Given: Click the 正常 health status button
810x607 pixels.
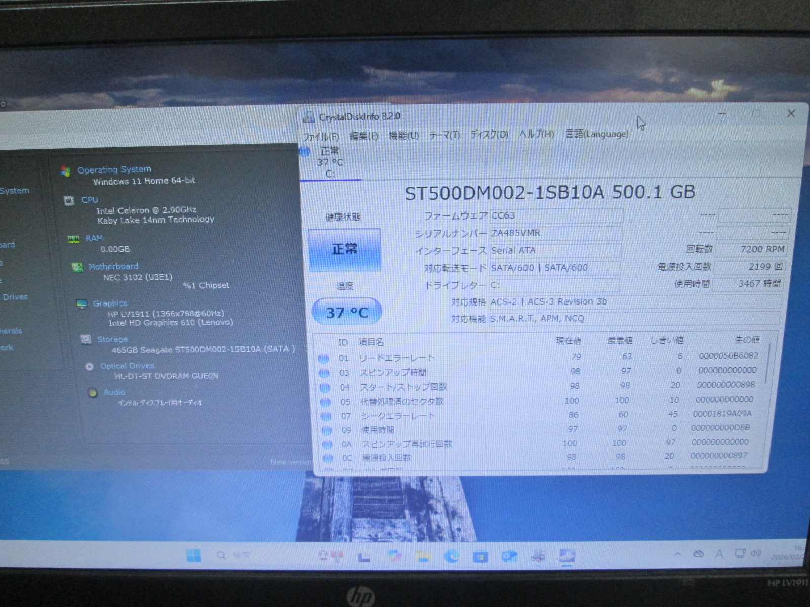Looking at the screenshot, I should pos(344,249).
